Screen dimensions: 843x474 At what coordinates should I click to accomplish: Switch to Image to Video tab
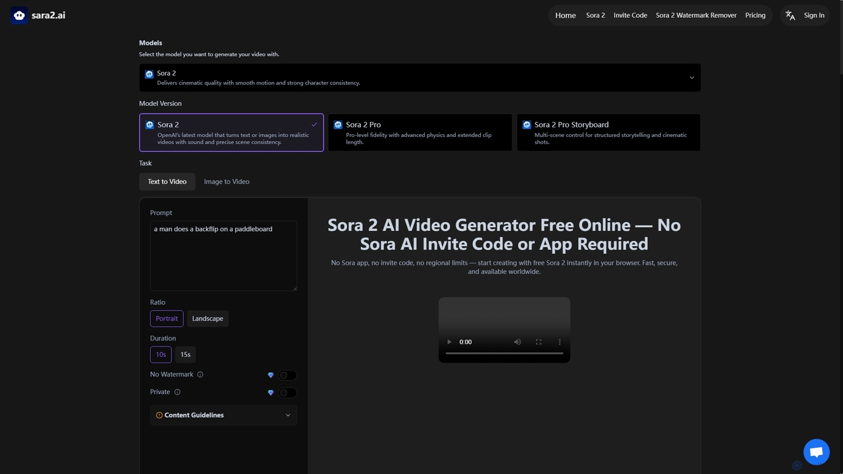click(227, 182)
